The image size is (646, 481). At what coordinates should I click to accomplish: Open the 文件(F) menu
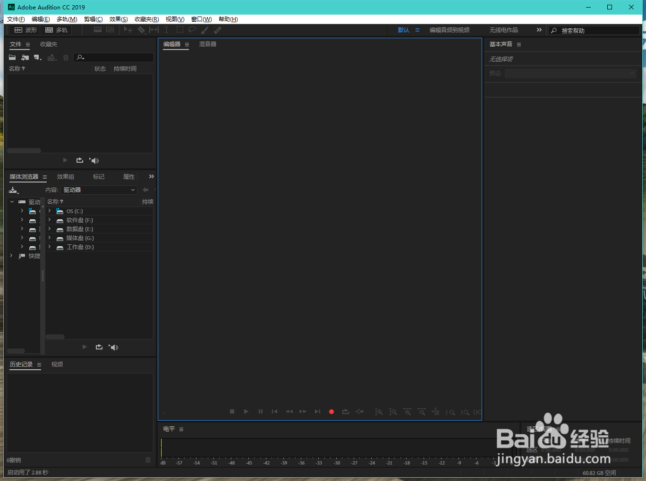(16, 19)
